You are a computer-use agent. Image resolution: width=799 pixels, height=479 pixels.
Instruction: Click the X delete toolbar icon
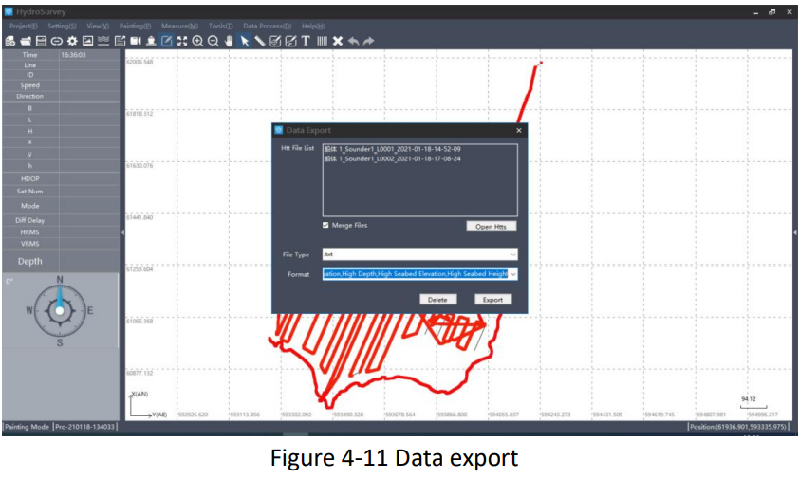[337, 42]
